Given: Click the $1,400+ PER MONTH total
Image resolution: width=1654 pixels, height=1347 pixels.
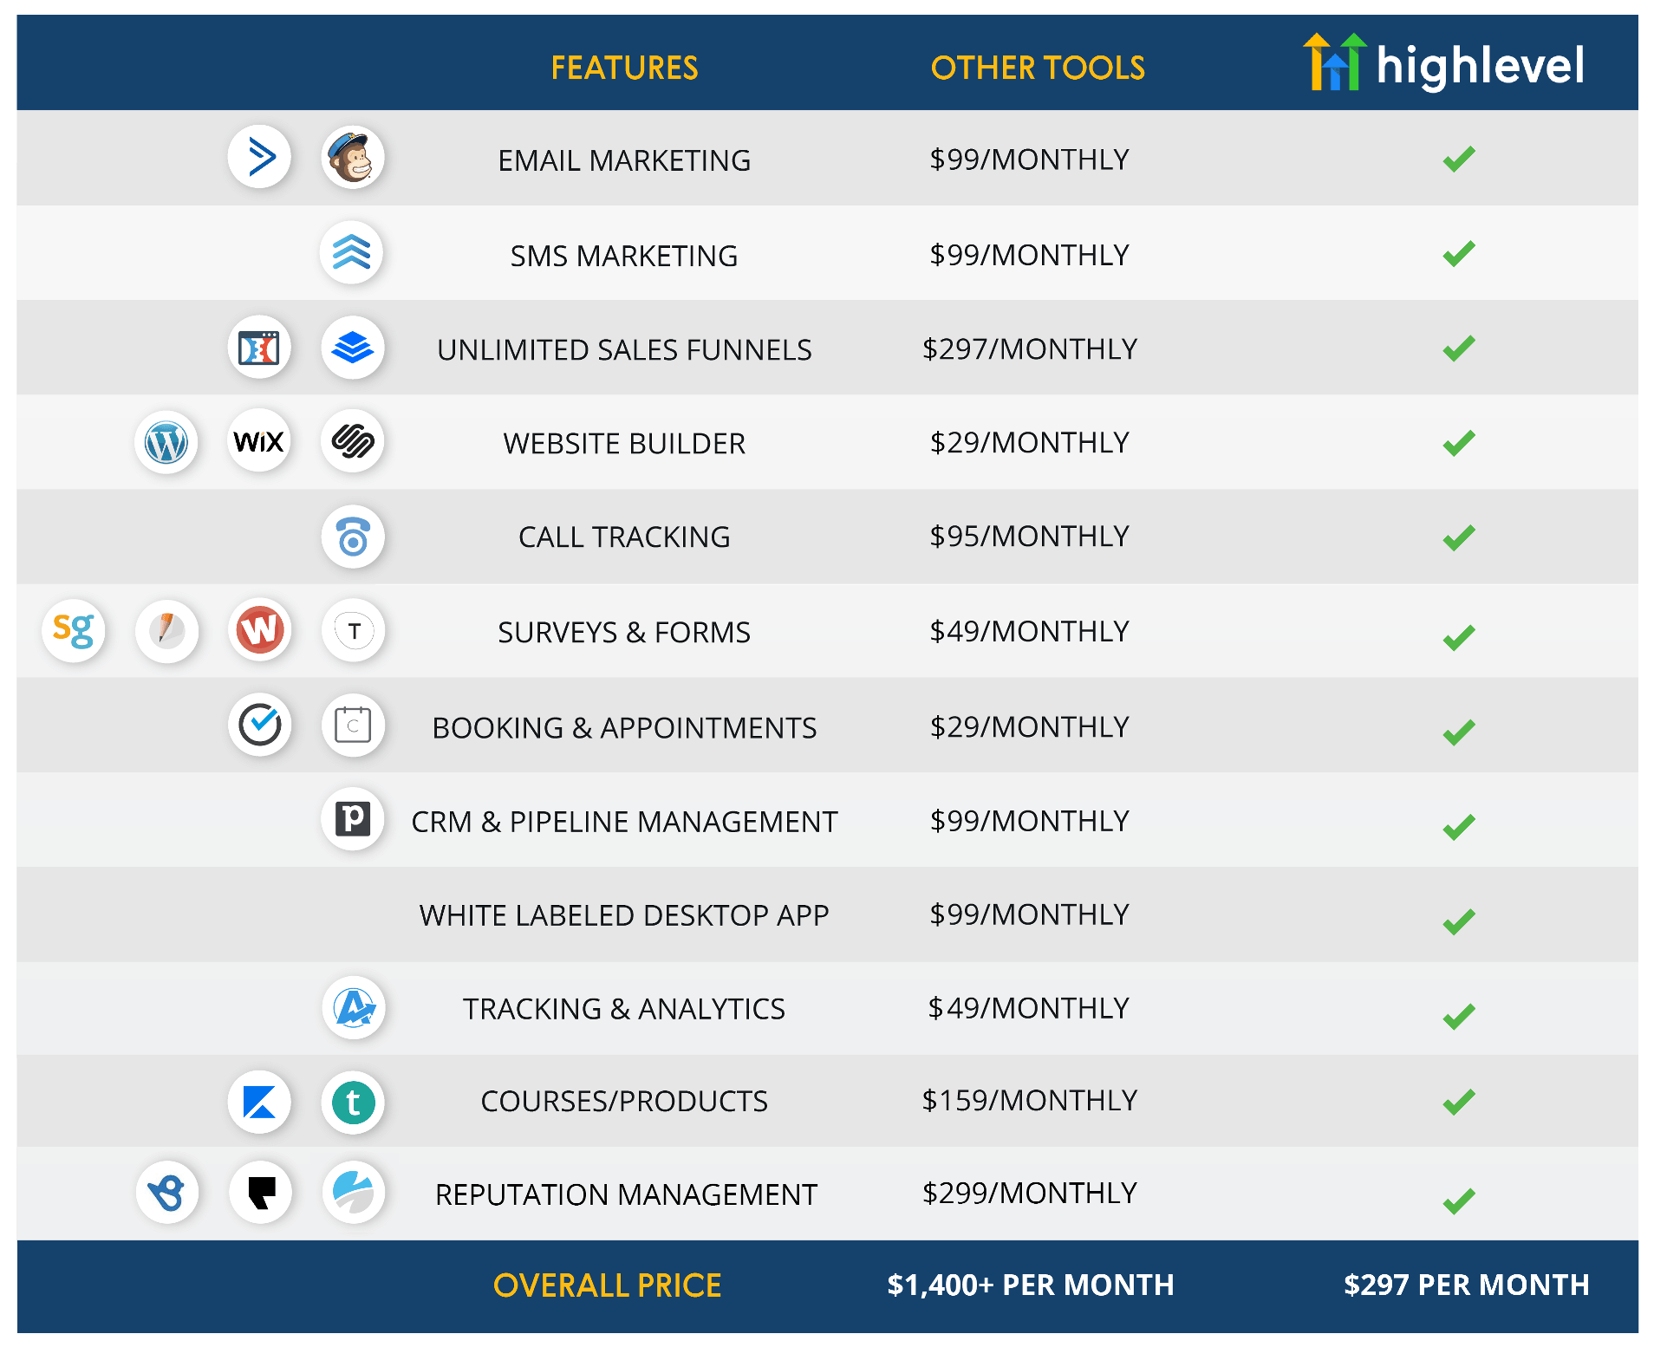Looking at the screenshot, I should (x=1031, y=1285).
